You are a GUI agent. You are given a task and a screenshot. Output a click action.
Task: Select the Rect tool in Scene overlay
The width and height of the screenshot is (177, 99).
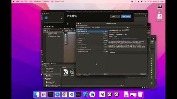[66, 42]
